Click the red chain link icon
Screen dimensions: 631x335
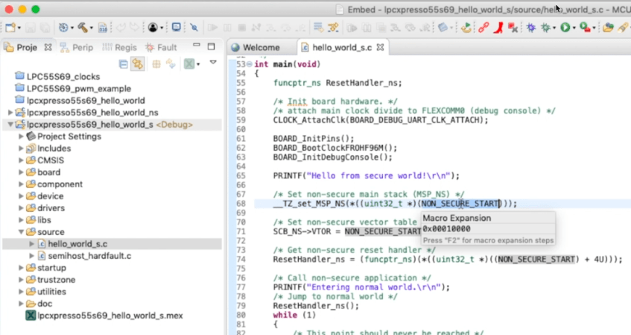(x=483, y=28)
